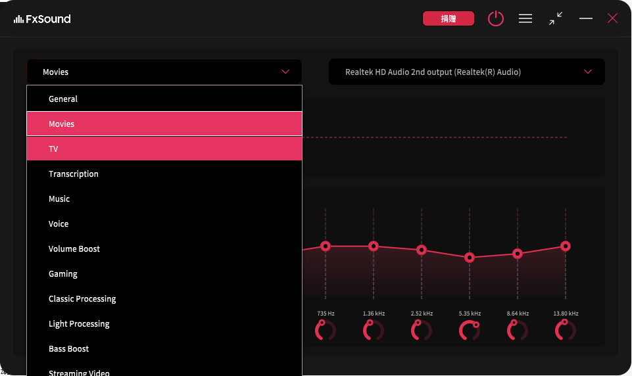Select the Bass Boost preset
This screenshot has width=632, height=376.
164,348
